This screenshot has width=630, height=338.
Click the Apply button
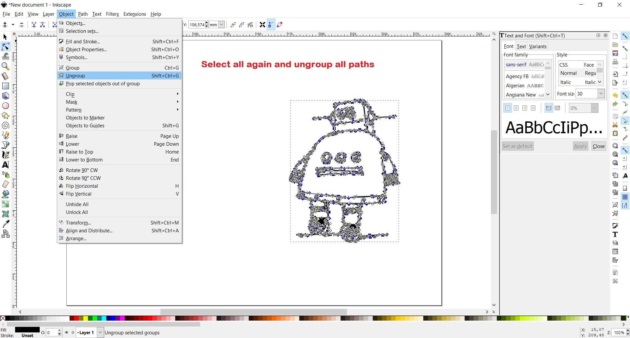[580, 146]
